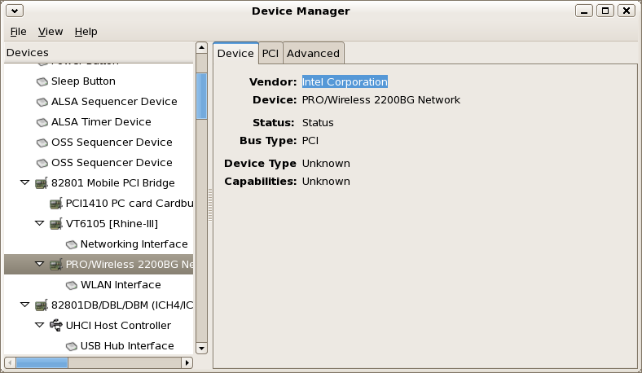Click the device tree scroll down arrow
Viewport: 642px width, 373px height.
coord(201,348)
